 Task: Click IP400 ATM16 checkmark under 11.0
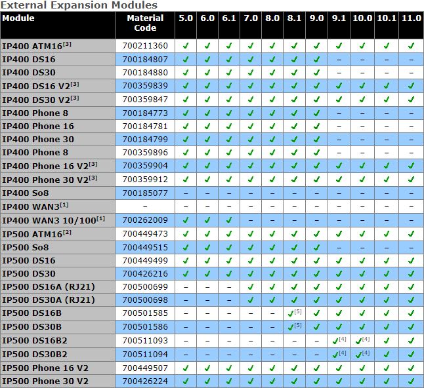[412, 46]
